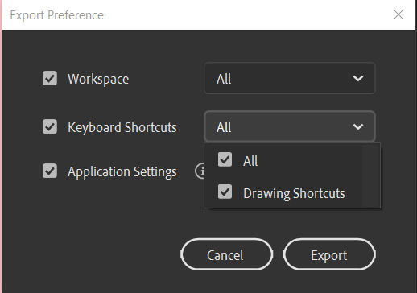Select the Drawing Shortcuts list entry text
417x293 pixels.
point(294,193)
